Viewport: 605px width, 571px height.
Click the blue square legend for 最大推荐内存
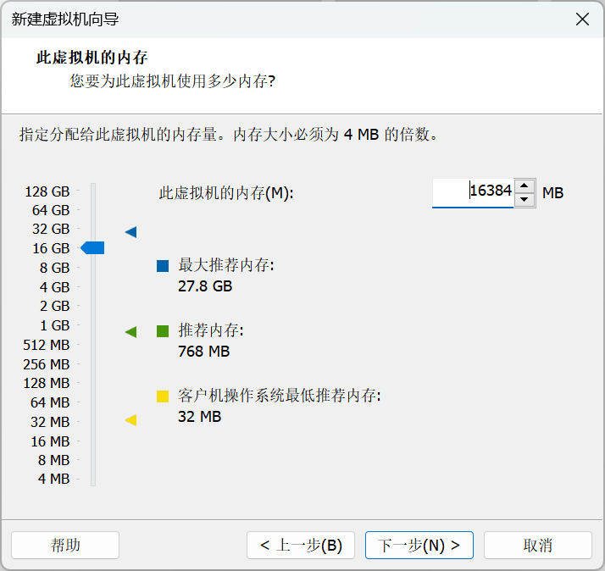tap(163, 266)
